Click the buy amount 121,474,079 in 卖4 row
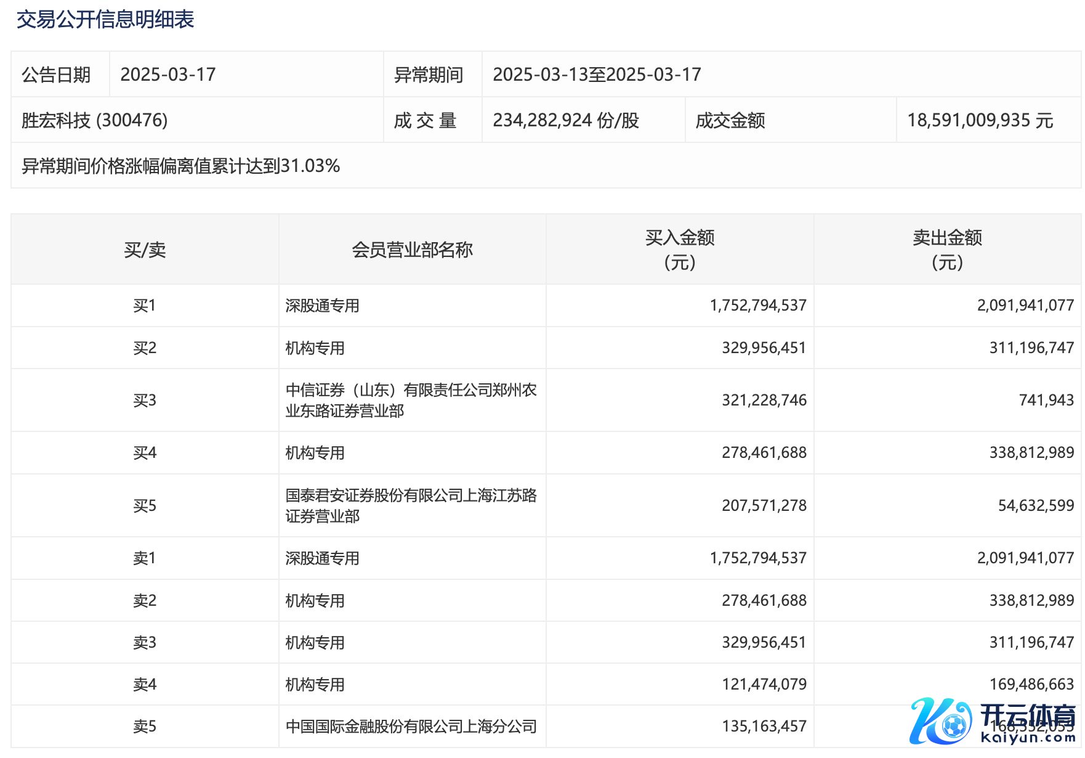The image size is (1085, 758). pyautogui.click(x=764, y=684)
